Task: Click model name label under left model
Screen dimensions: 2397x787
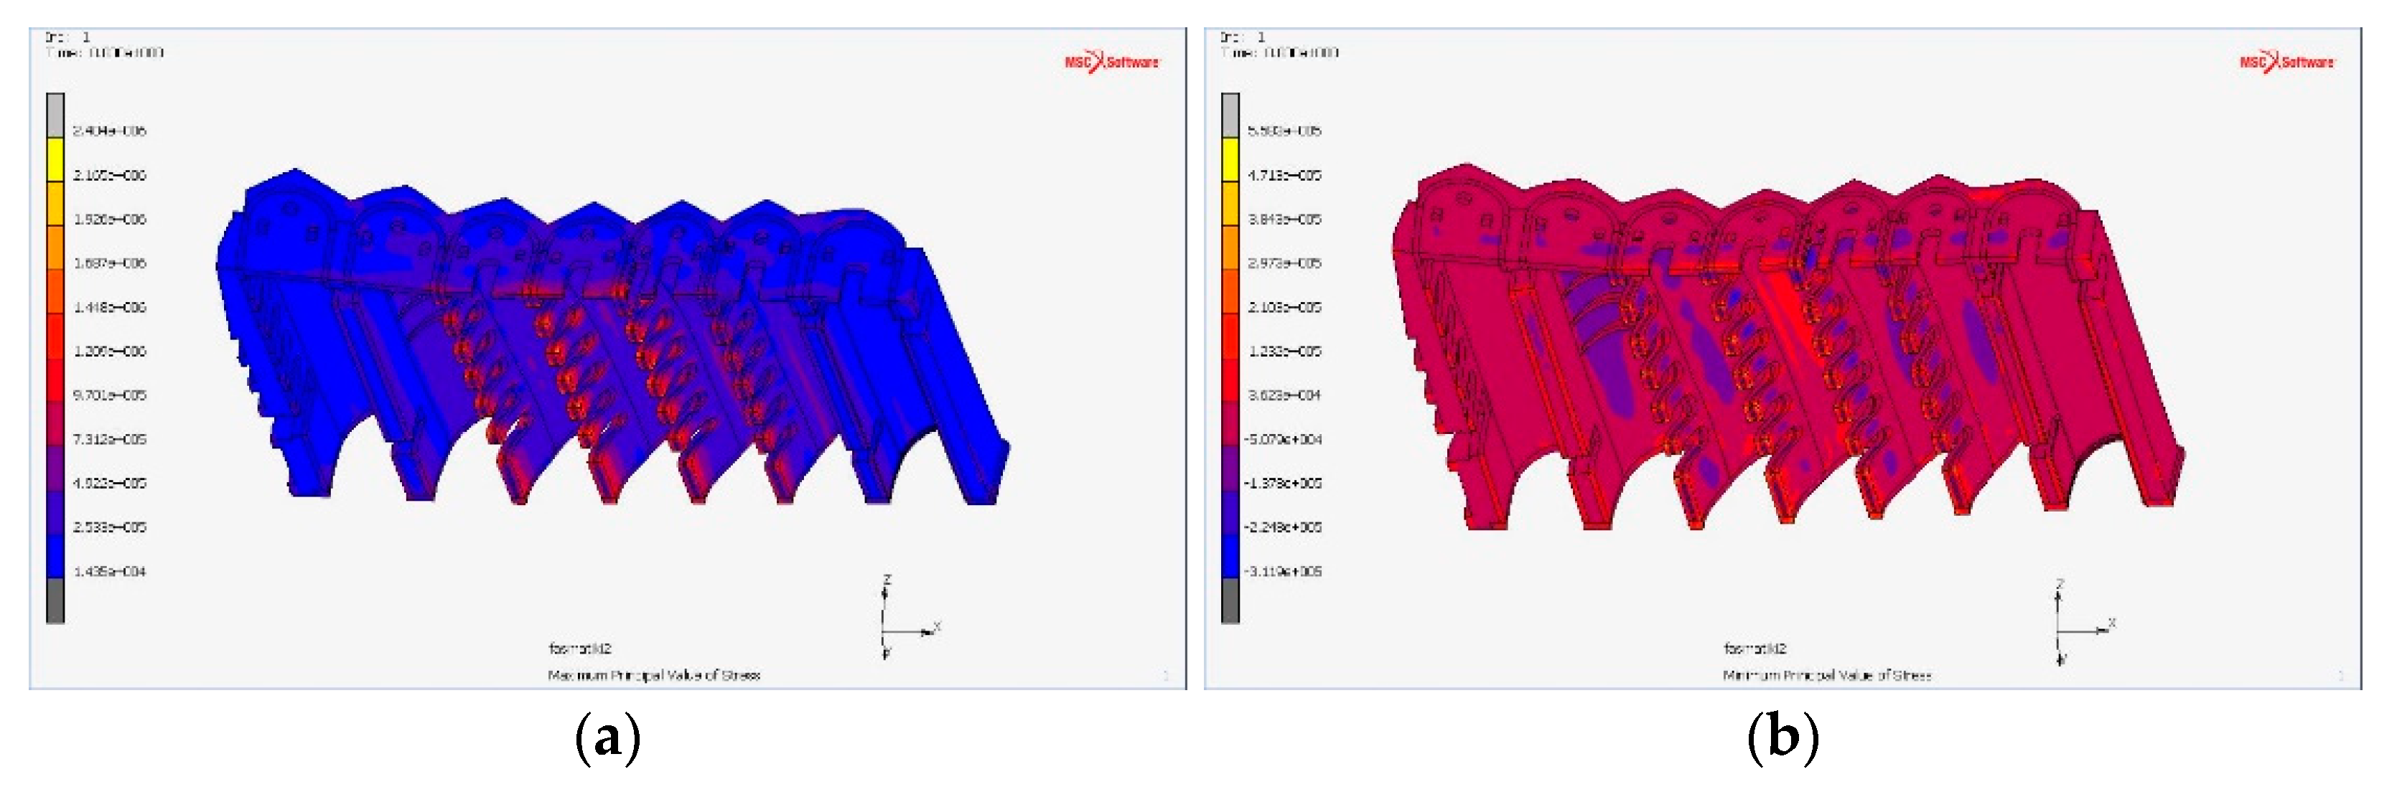Action: (580, 649)
